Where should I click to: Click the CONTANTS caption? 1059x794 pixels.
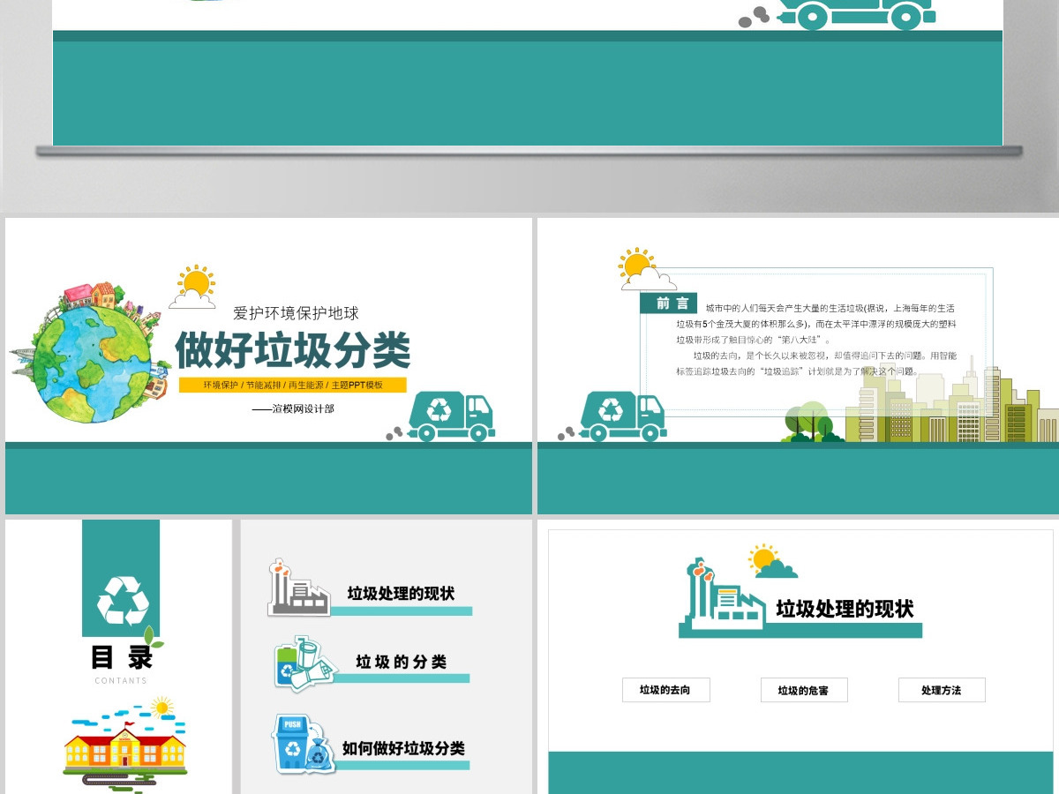pos(121,681)
